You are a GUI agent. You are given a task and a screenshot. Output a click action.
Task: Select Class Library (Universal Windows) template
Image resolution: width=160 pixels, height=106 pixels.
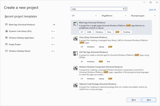pyautogui.click(x=111, y=42)
